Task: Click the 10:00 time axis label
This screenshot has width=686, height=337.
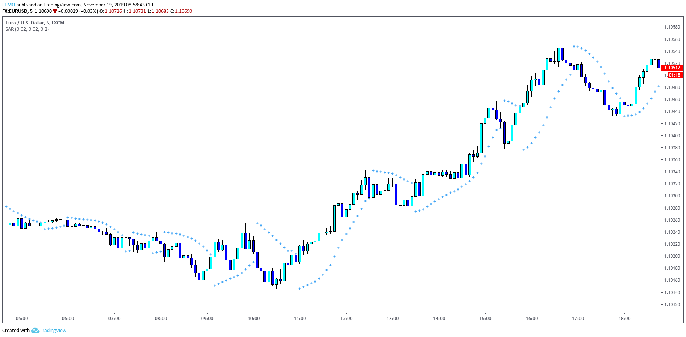Action: coord(254,318)
